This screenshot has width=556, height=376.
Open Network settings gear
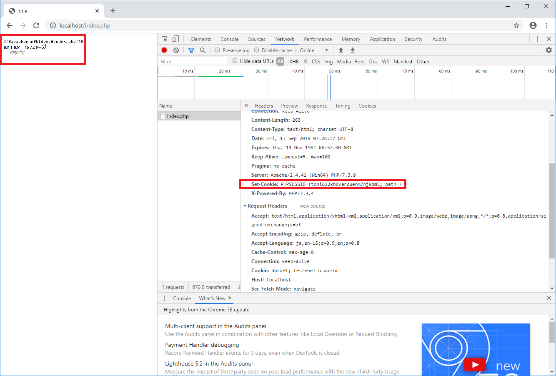(x=549, y=50)
